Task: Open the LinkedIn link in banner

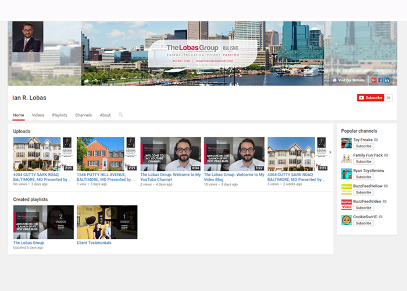Action: tap(387, 80)
